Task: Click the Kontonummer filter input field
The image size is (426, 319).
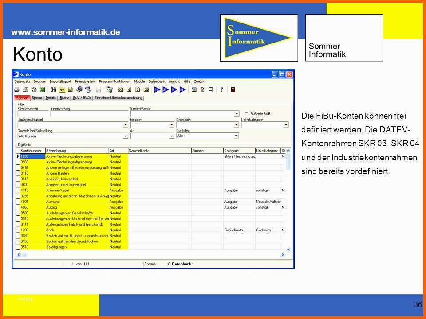Action: [33, 114]
